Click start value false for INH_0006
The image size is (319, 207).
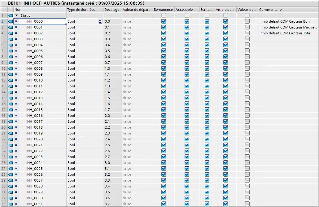coord(127,57)
